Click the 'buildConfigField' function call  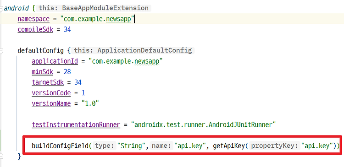pos(60,146)
